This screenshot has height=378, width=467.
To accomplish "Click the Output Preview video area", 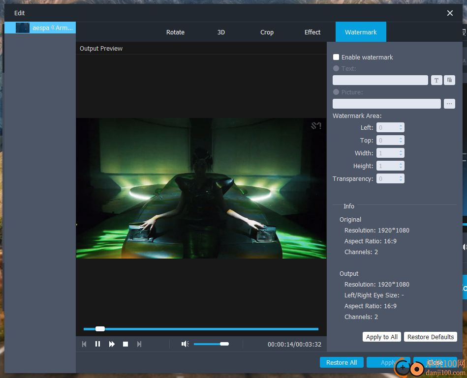I will click(201, 188).
